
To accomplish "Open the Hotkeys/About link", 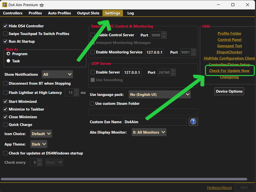I will (219, 188).
